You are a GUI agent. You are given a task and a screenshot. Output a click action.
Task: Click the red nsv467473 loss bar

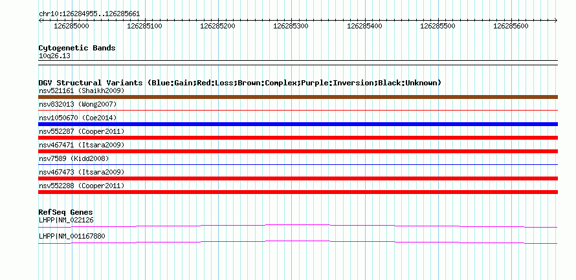298,178
